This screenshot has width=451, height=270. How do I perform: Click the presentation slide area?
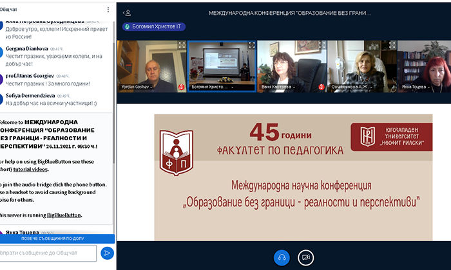click(293, 177)
